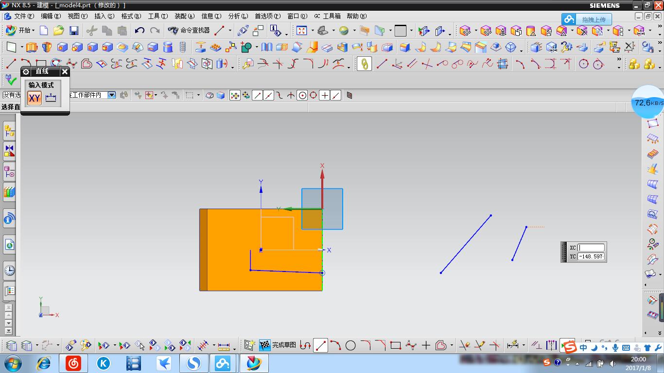This screenshot has height=373, width=664.
Task: Select the sketch Point plus icon
Action: (x=426, y=345)
